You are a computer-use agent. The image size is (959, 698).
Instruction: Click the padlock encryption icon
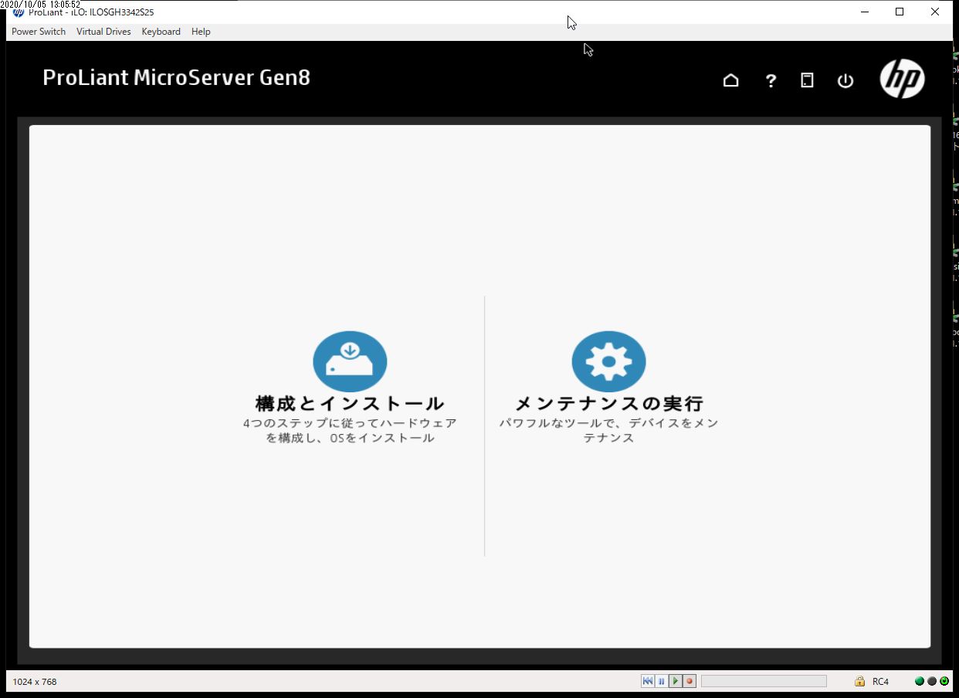click(859, 681)
